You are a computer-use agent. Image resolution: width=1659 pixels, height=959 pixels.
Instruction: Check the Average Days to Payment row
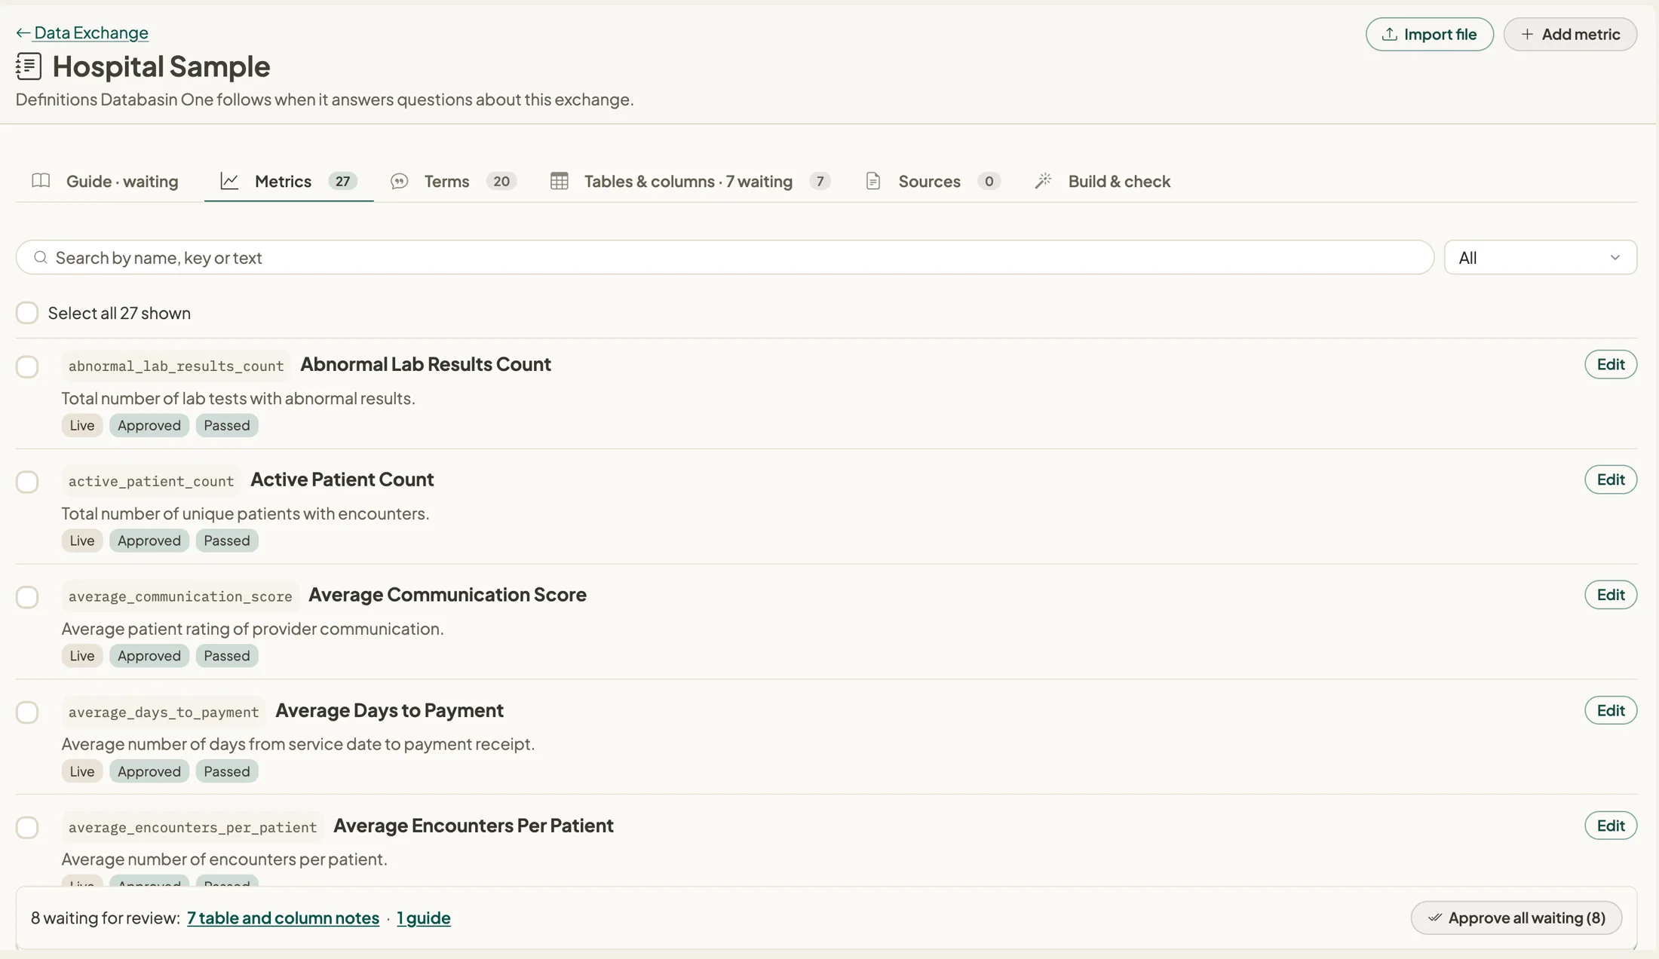[x=27, y=712]
